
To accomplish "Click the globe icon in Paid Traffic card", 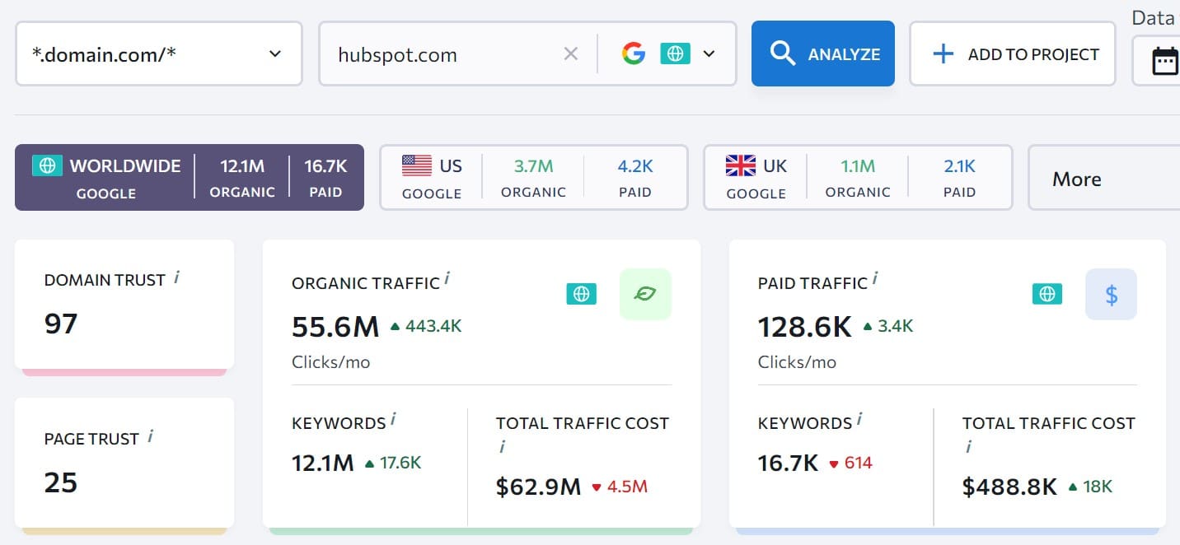I will 1047,294.
